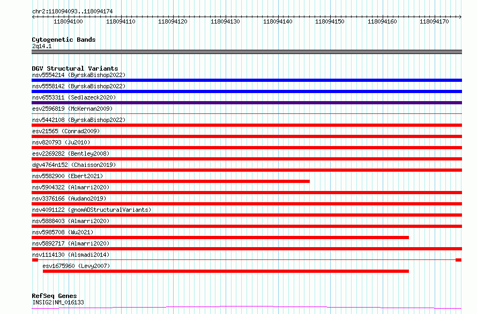Open variant nsv5888403 (Almarri2020) label

(71, 221)
